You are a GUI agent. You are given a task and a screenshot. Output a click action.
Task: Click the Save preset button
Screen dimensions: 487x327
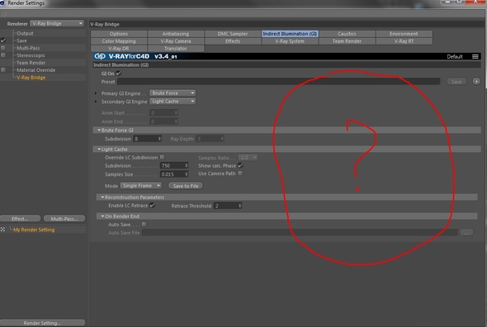tap(456, 82)
